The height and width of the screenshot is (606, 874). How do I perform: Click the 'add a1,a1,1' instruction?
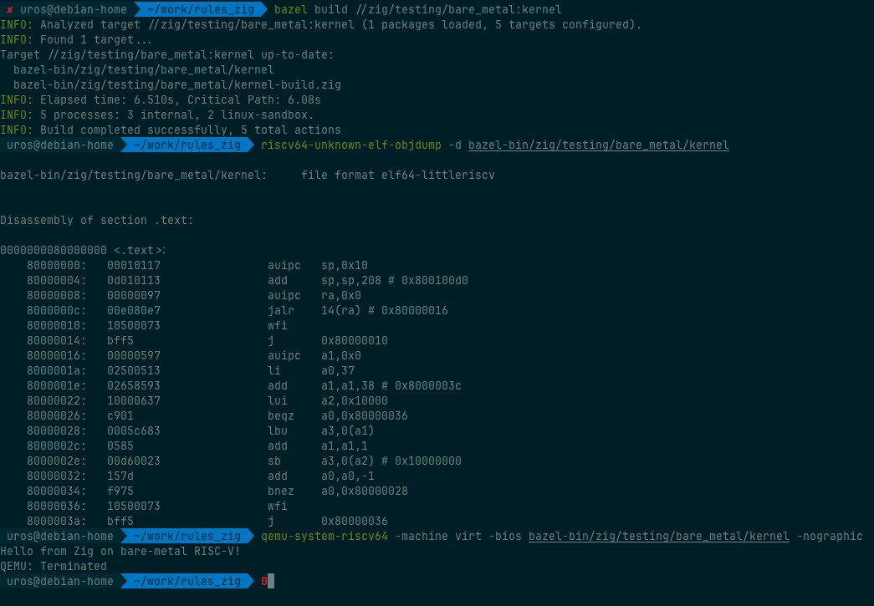pyautogui.click(x=317, y=446)
